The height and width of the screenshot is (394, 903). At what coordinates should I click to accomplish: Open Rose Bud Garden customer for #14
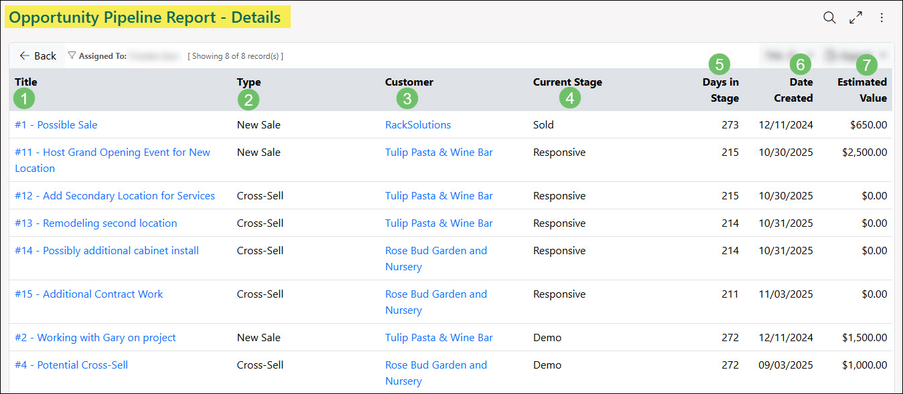pyautogui.click(x=436, y=259)
